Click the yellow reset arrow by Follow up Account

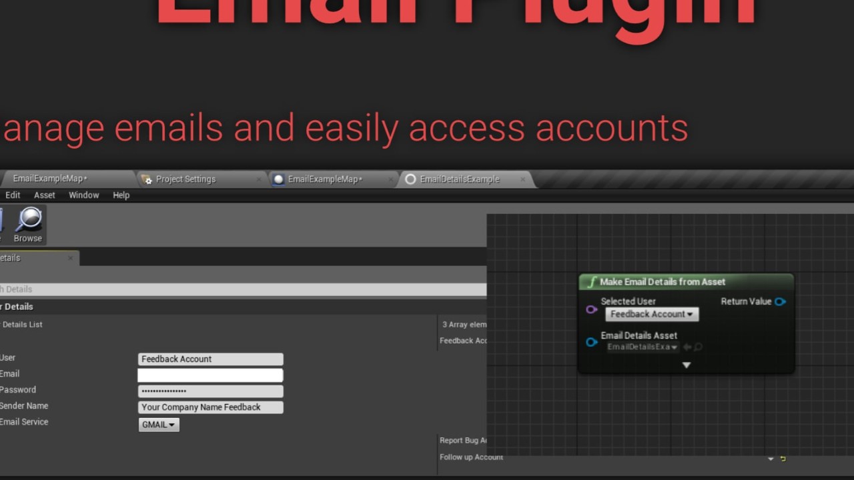pos(783,459)
